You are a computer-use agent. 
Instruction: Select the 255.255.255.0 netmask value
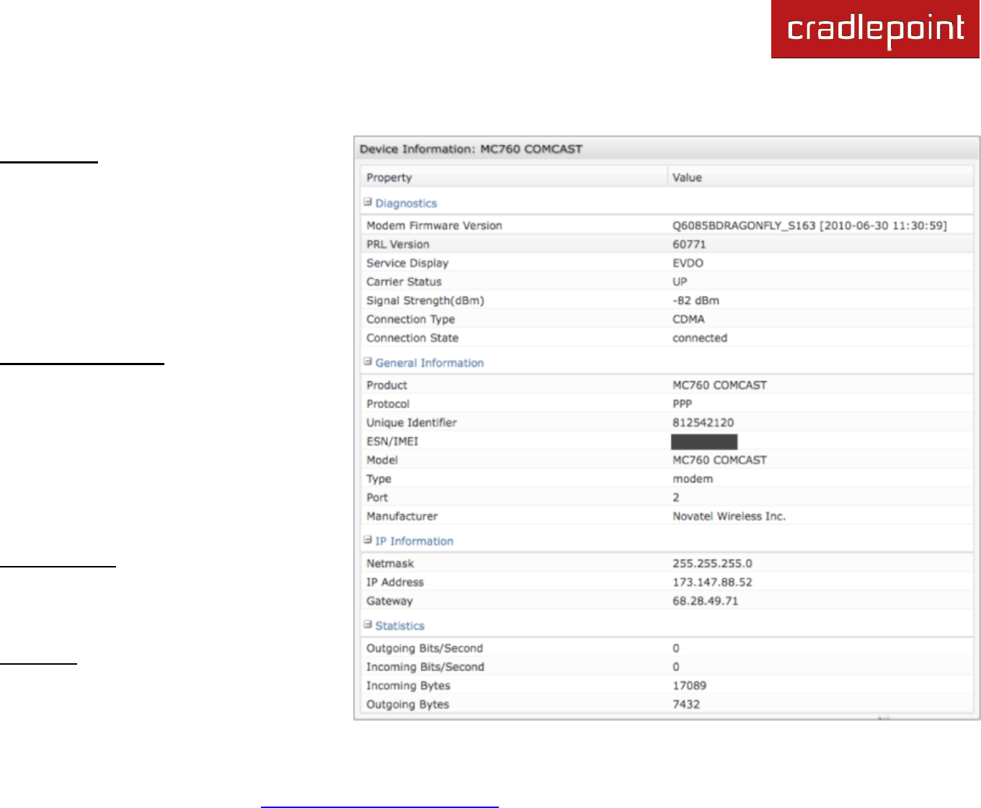[712, 563]
